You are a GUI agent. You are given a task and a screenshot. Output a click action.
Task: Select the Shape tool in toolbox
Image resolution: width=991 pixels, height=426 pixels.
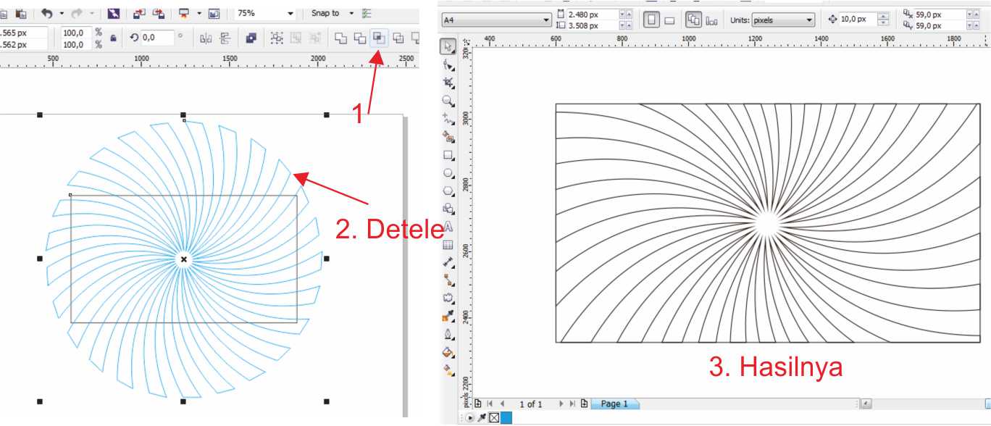pos(448,65)
